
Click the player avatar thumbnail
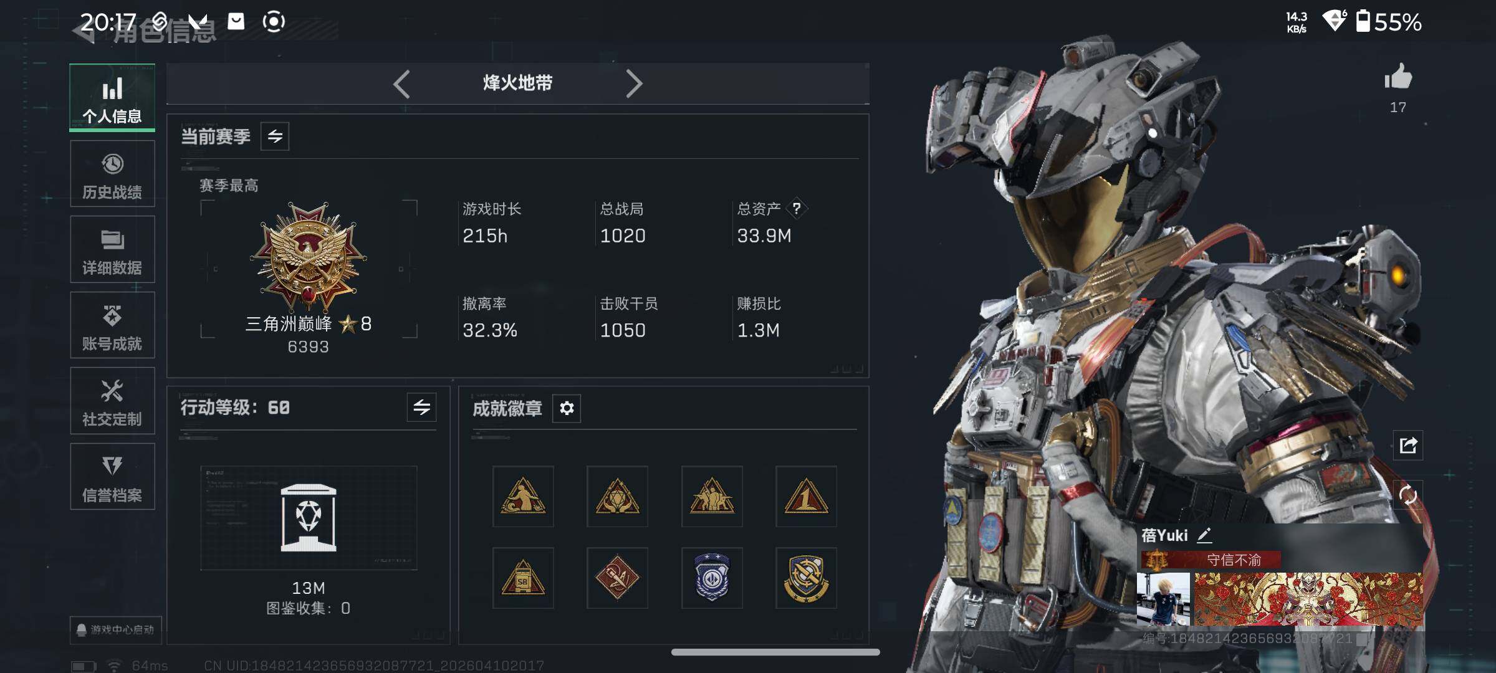coord(1163,599)
